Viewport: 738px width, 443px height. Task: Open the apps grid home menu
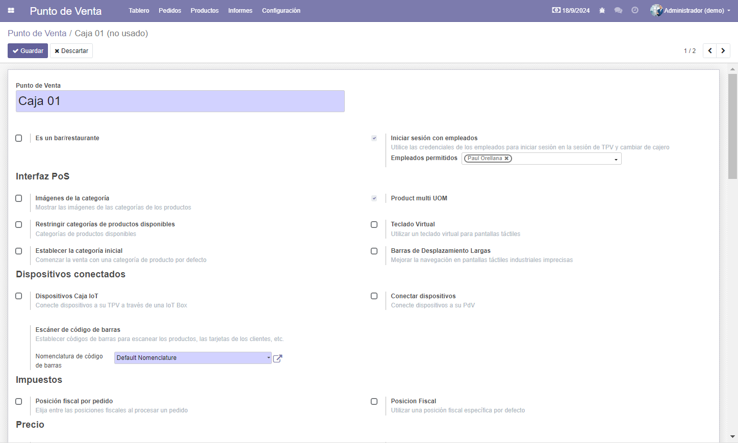click(x=11, y=11)
